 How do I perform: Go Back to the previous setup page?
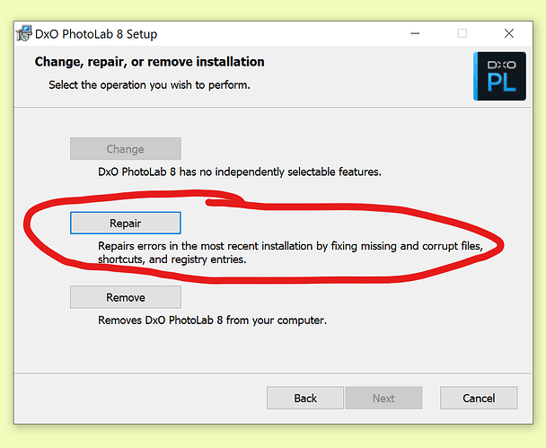click(x=305, y=398)
